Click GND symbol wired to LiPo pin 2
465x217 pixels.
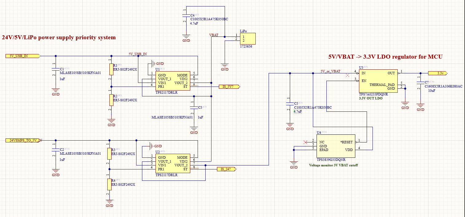tap(225, 67)
